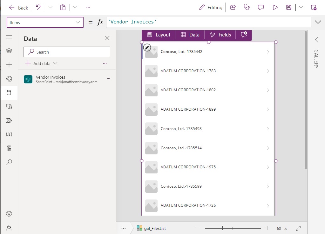Go Back from the editor
The height and width of the screenshot is (234, 325).
point(18,8)
